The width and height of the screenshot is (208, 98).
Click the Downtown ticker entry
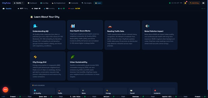coord(143,96)
